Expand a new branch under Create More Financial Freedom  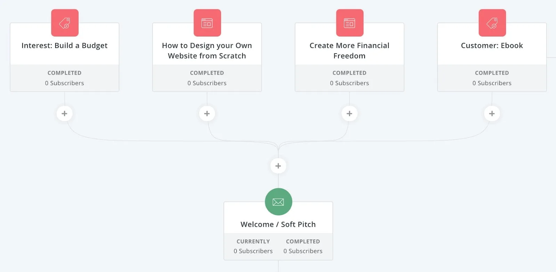click(350, 113)
